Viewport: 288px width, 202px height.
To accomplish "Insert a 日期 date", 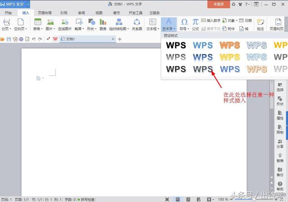I will tap(245, 21).
